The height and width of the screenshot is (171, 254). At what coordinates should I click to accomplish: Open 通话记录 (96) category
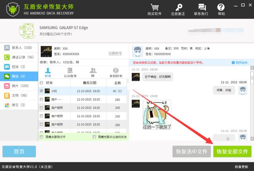click(19, 57)
